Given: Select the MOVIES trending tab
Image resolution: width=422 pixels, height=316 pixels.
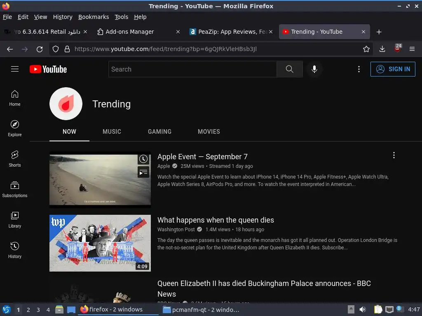Looking at the screenshot, I should click(x=209, y=132).
